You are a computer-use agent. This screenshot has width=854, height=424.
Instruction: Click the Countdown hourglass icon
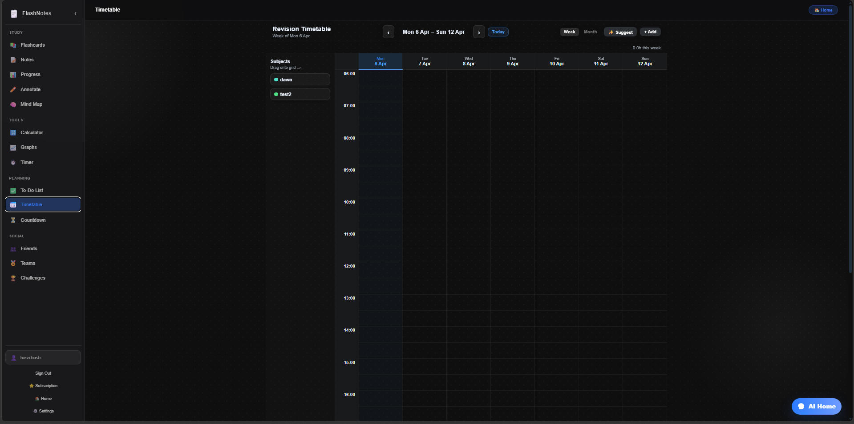(x=13, y=220)
